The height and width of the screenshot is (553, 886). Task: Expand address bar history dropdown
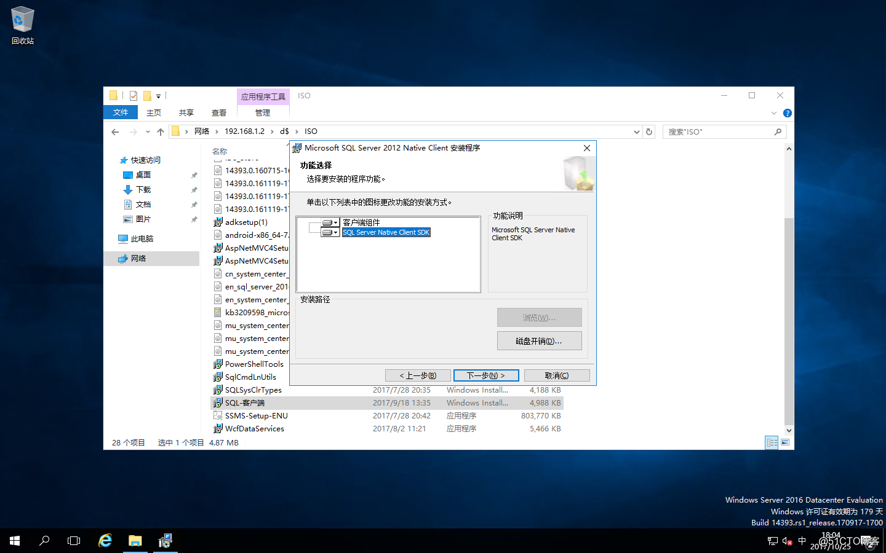[637, 131]
